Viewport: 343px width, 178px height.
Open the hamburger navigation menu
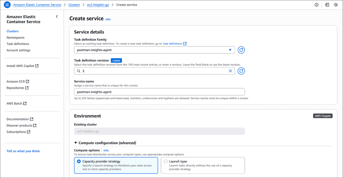pos(7,5)
